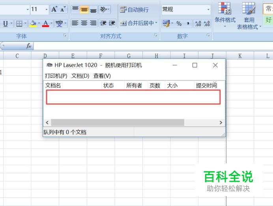The height and width of the screenshot is (206, 273).
Task: Open fill color dropdown arrow
Action: 39,23
